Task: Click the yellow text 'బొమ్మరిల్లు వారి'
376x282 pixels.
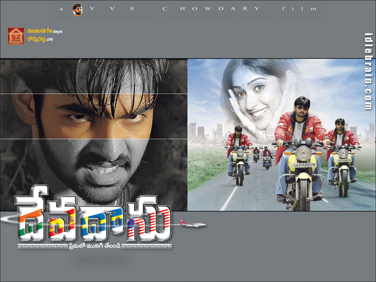Action: (x=40, y=39)
